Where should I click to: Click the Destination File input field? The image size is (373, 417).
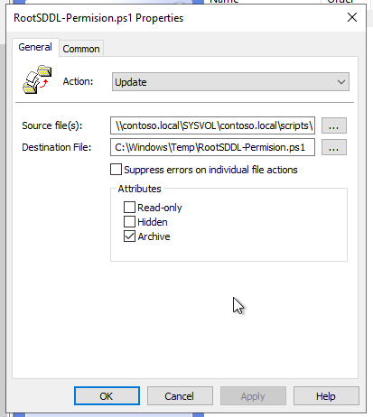pos(212,147)
